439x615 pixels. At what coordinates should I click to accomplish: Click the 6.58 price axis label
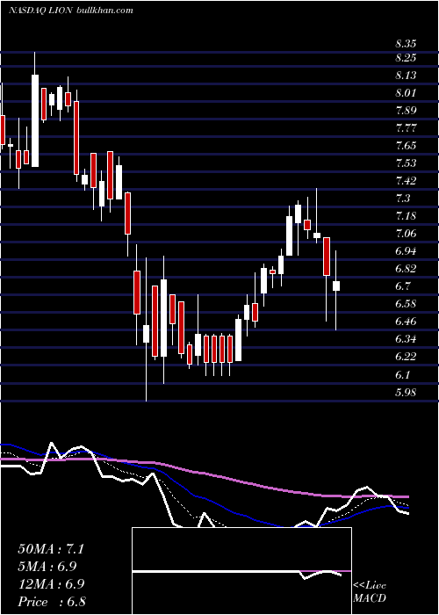[x=406, y=304]
